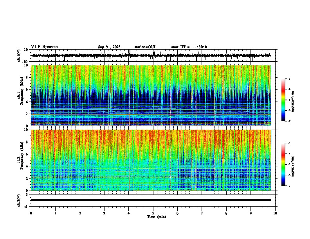Click the ch.1 spectrogram color scale bar
Image resolution: width=310 pixels, height=239 pixels.
point(283,100)
